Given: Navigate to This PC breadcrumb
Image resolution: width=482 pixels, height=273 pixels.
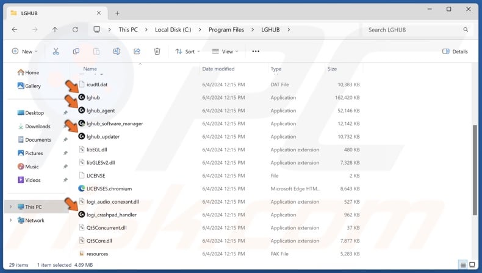Looking at the screenshot, I should (128, 30).
